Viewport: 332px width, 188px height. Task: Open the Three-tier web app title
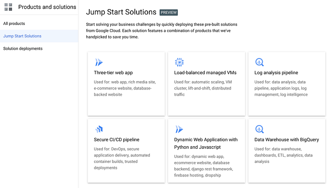pyautogui.click(x=113, y=72)
